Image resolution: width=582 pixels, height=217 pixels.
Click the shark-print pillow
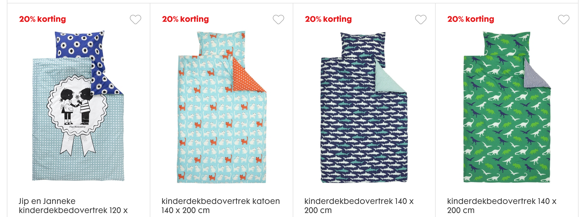(x=363, y=44)
